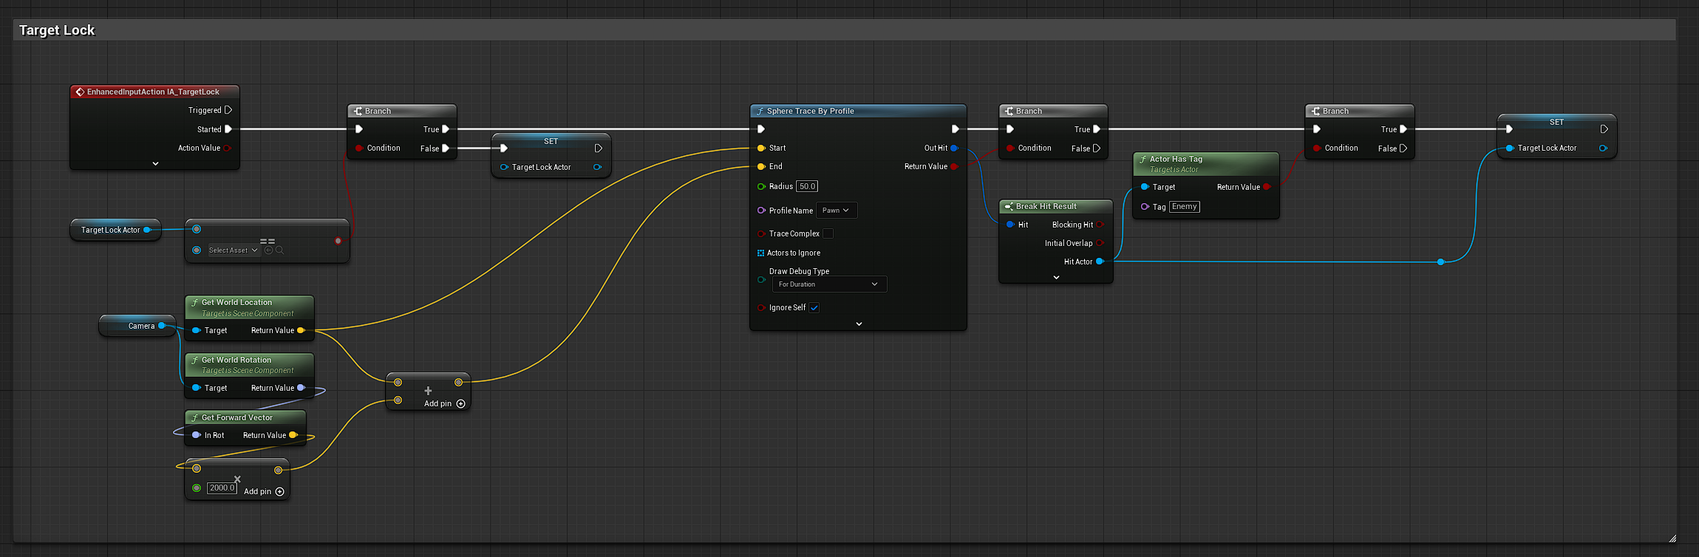Click the Actors to Ignore array pin
The height and width of the screenshot is (557, 1699).
tap(760, 253)
